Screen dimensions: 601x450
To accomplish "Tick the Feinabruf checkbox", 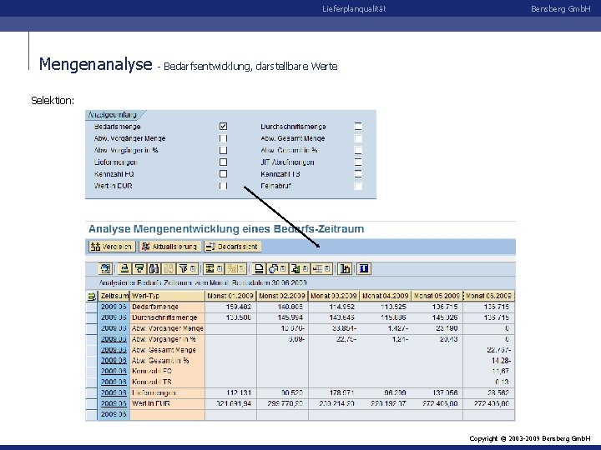I will 358,186.
